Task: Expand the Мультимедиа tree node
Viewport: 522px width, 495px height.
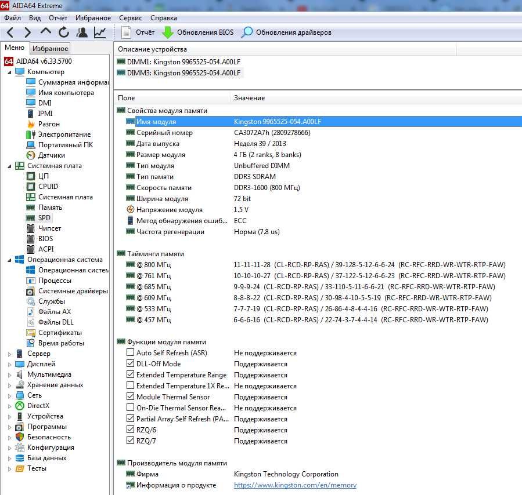Action: (10, 375)
